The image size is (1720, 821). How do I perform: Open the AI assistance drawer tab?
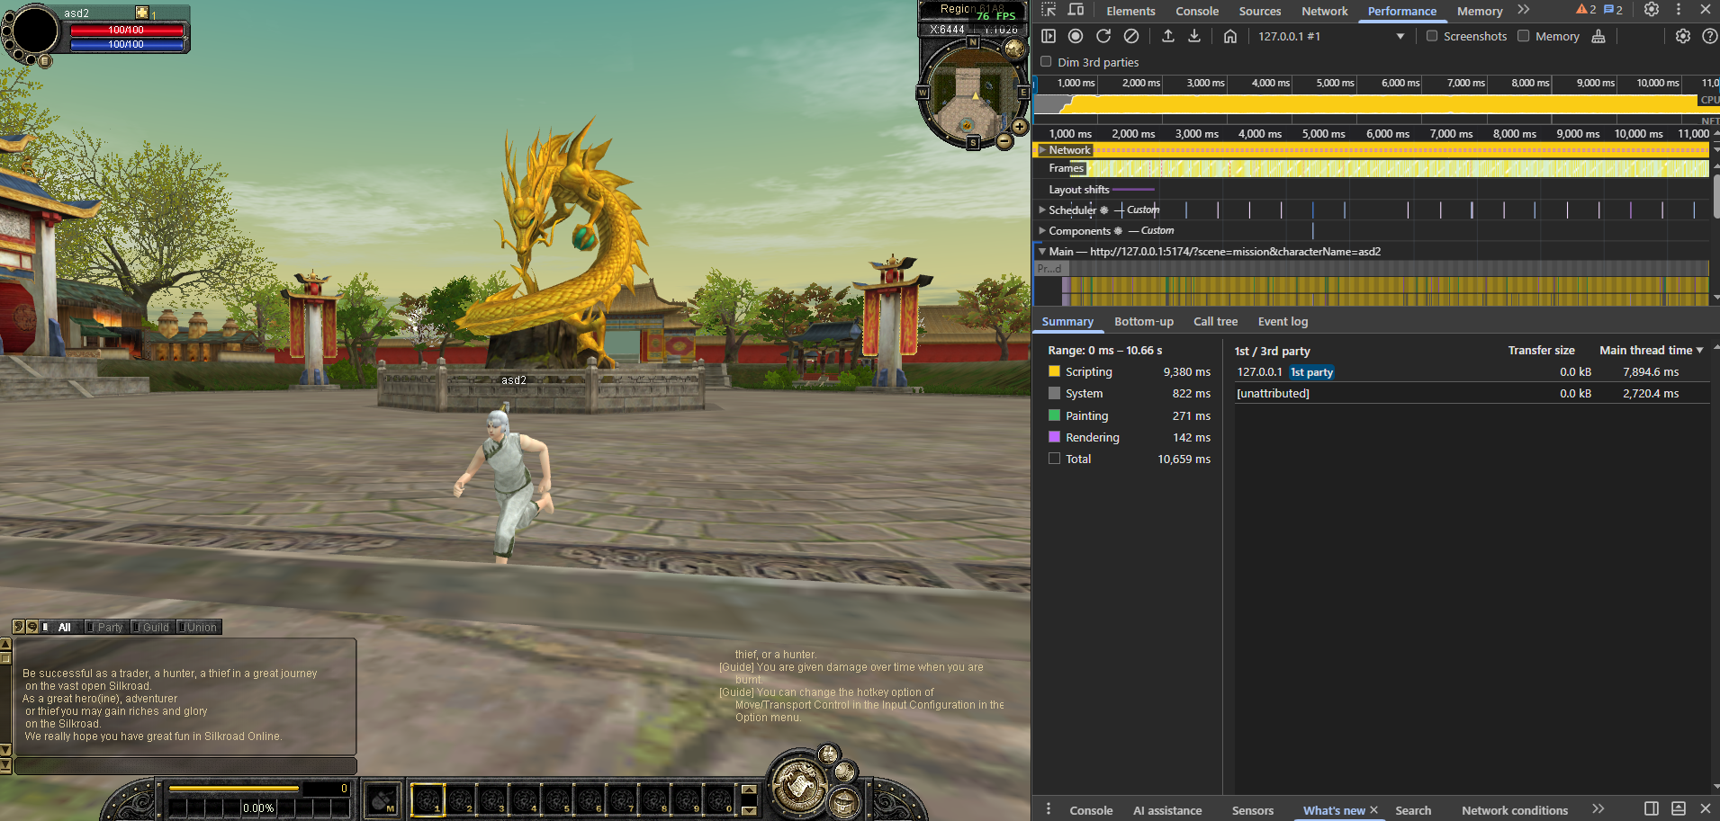1167,810
